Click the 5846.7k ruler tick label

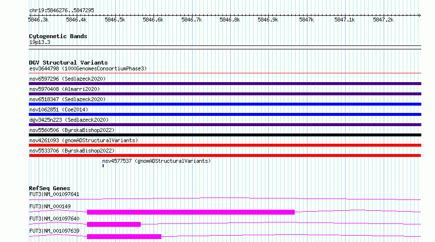tap(192, 20)
